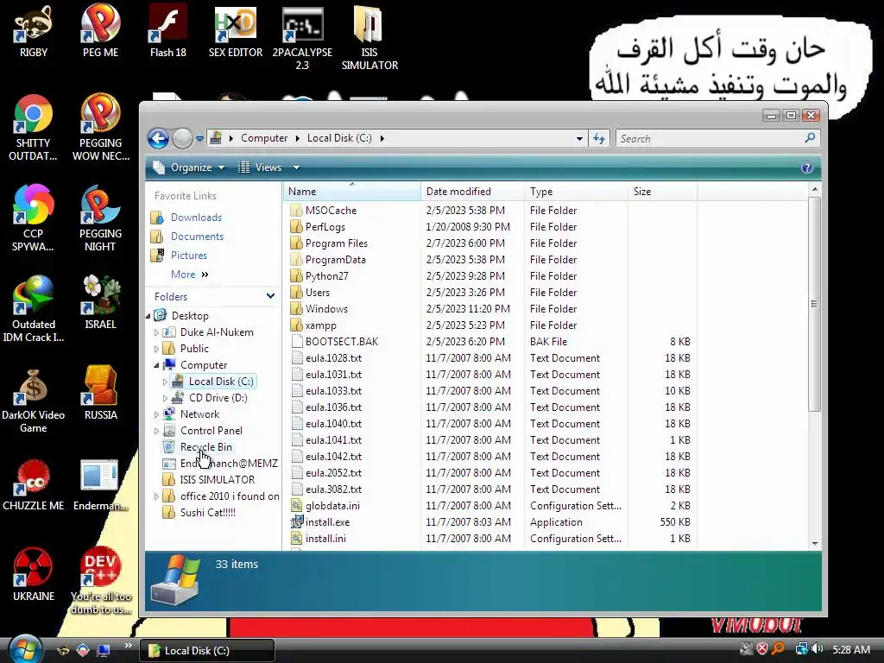Expand the Public folder tree node
This screenshot has height=663, width=884.
tap(156, 349)
